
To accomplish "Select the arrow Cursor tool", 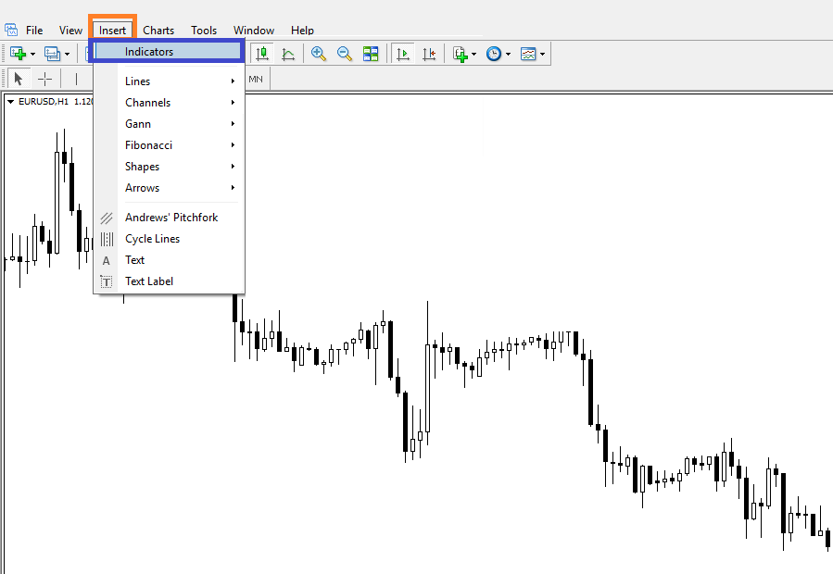I will point(18,79).
